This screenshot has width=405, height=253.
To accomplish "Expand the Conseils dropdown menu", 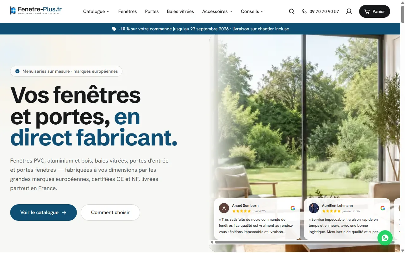I will [x=252, y=11].
